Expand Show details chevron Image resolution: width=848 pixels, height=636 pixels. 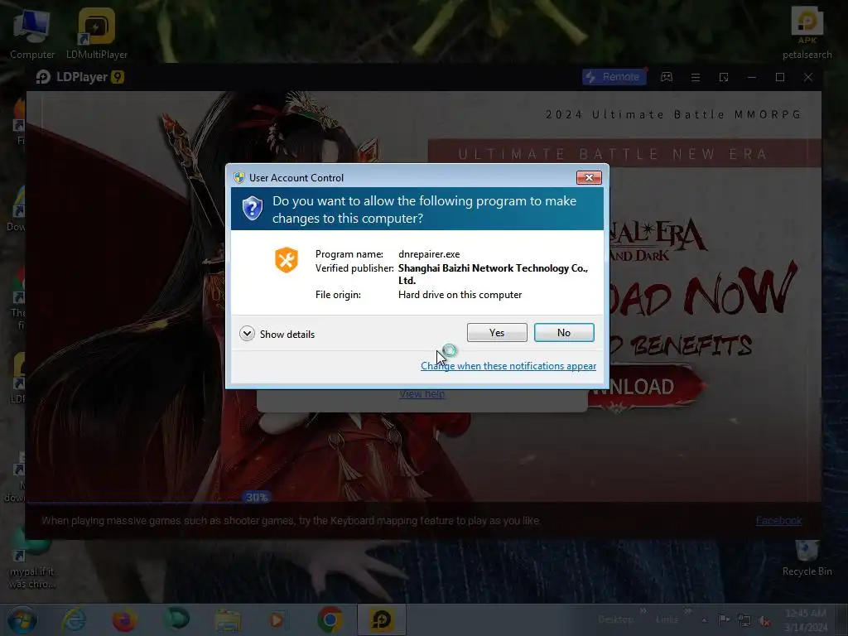click(247, 334)
